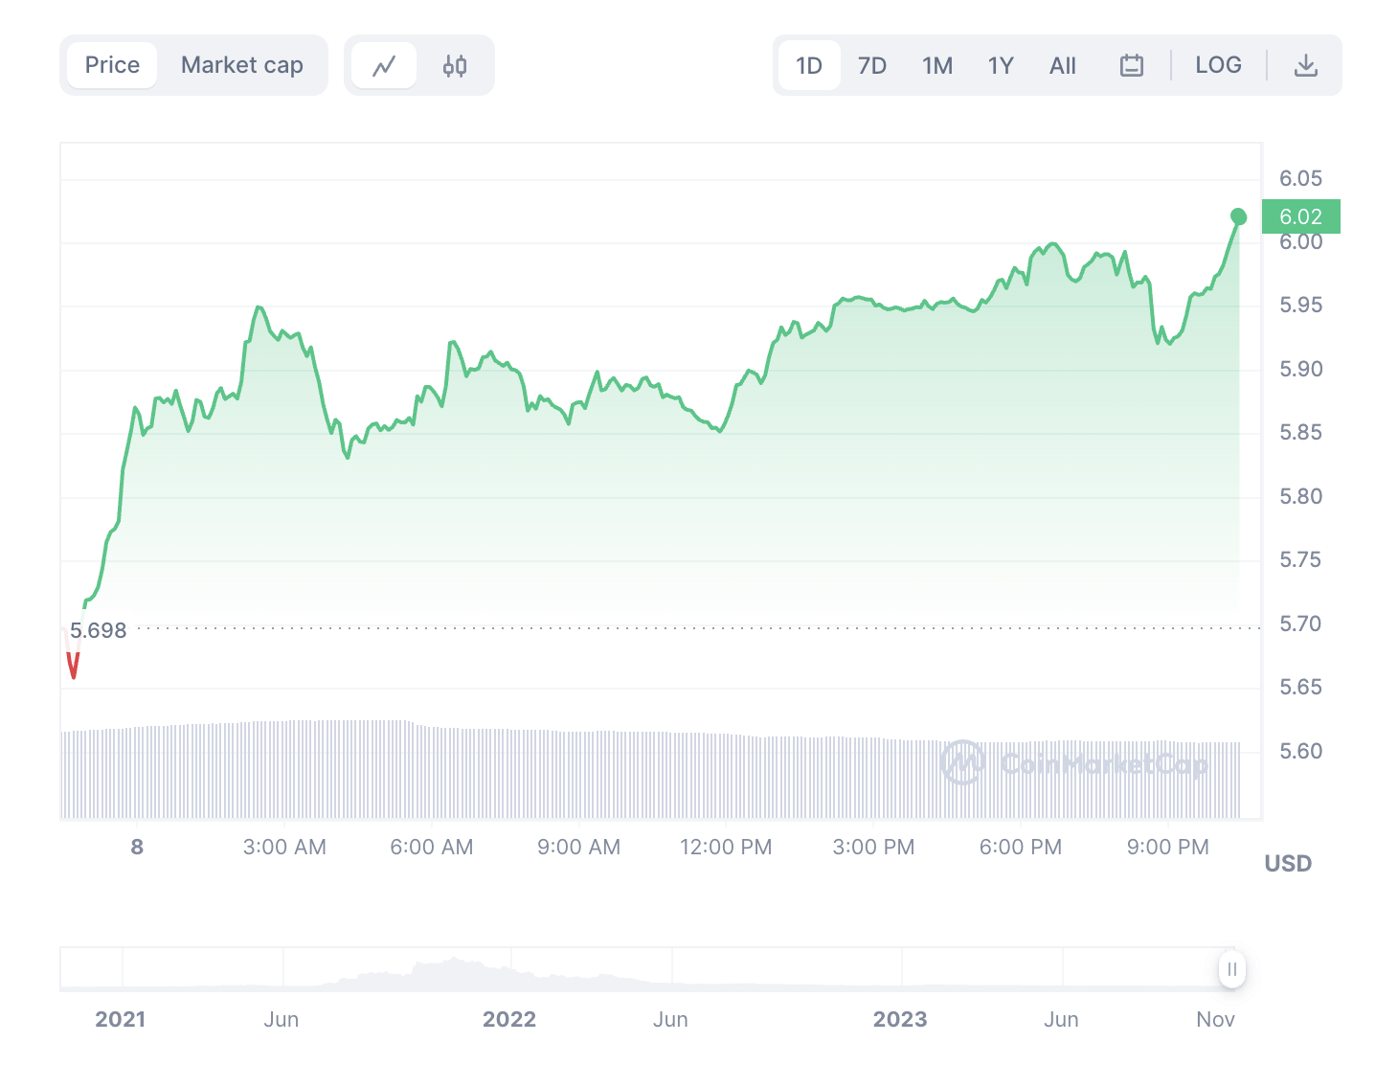The width and height of the screenshot is (1398, 1065).
Task: Show the All time price history
Action: (1062, 66)
